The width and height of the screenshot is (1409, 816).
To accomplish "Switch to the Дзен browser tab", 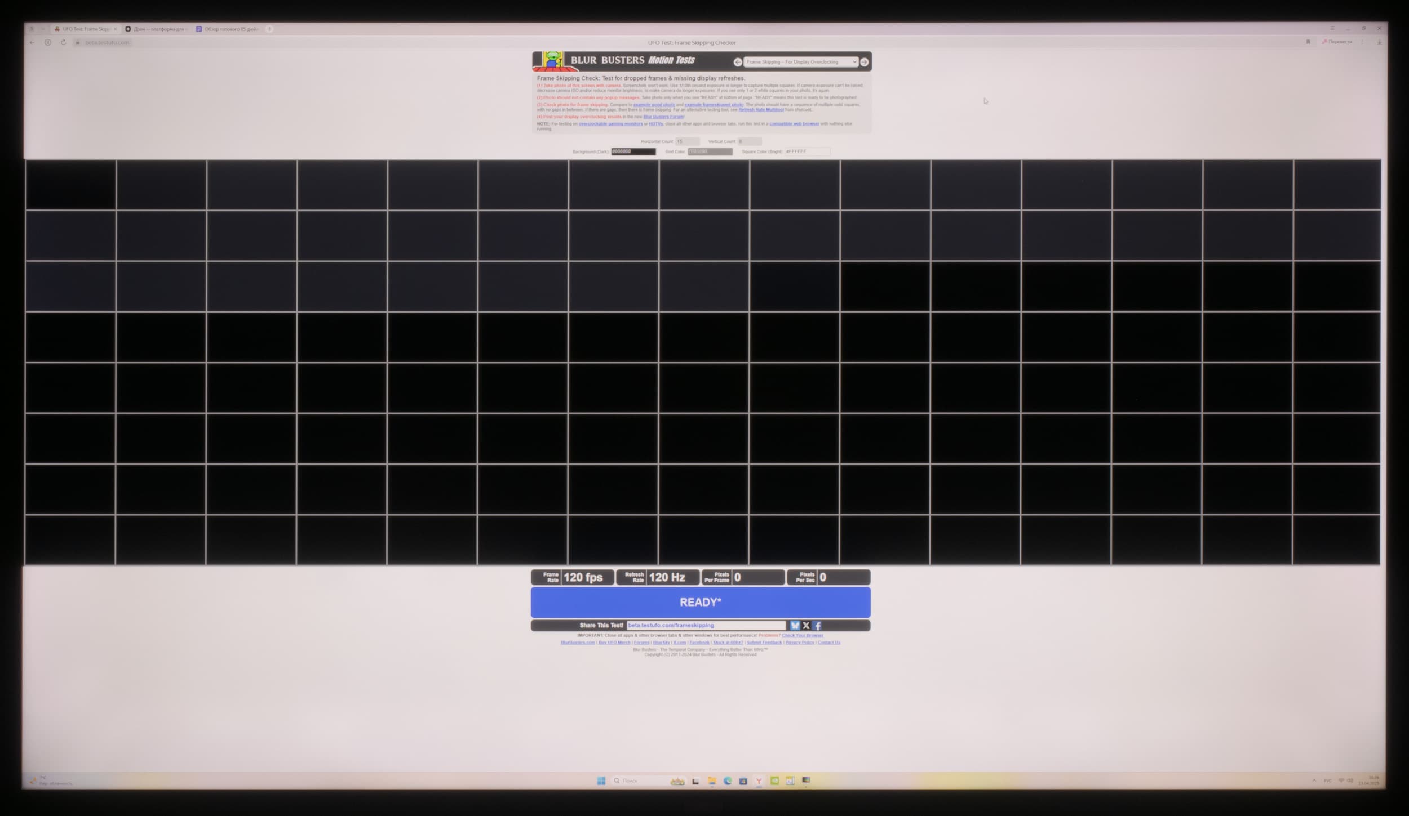I will [158, 29].
